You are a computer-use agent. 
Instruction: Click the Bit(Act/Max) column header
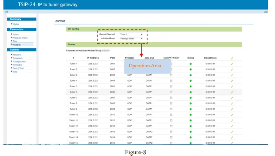point(210,58)
